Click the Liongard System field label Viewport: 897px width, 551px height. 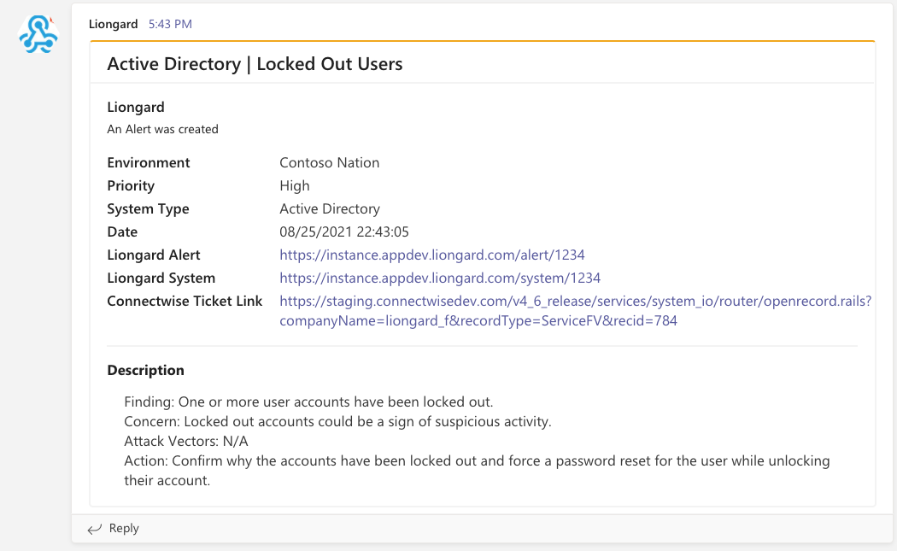click(x=161, y=278)
